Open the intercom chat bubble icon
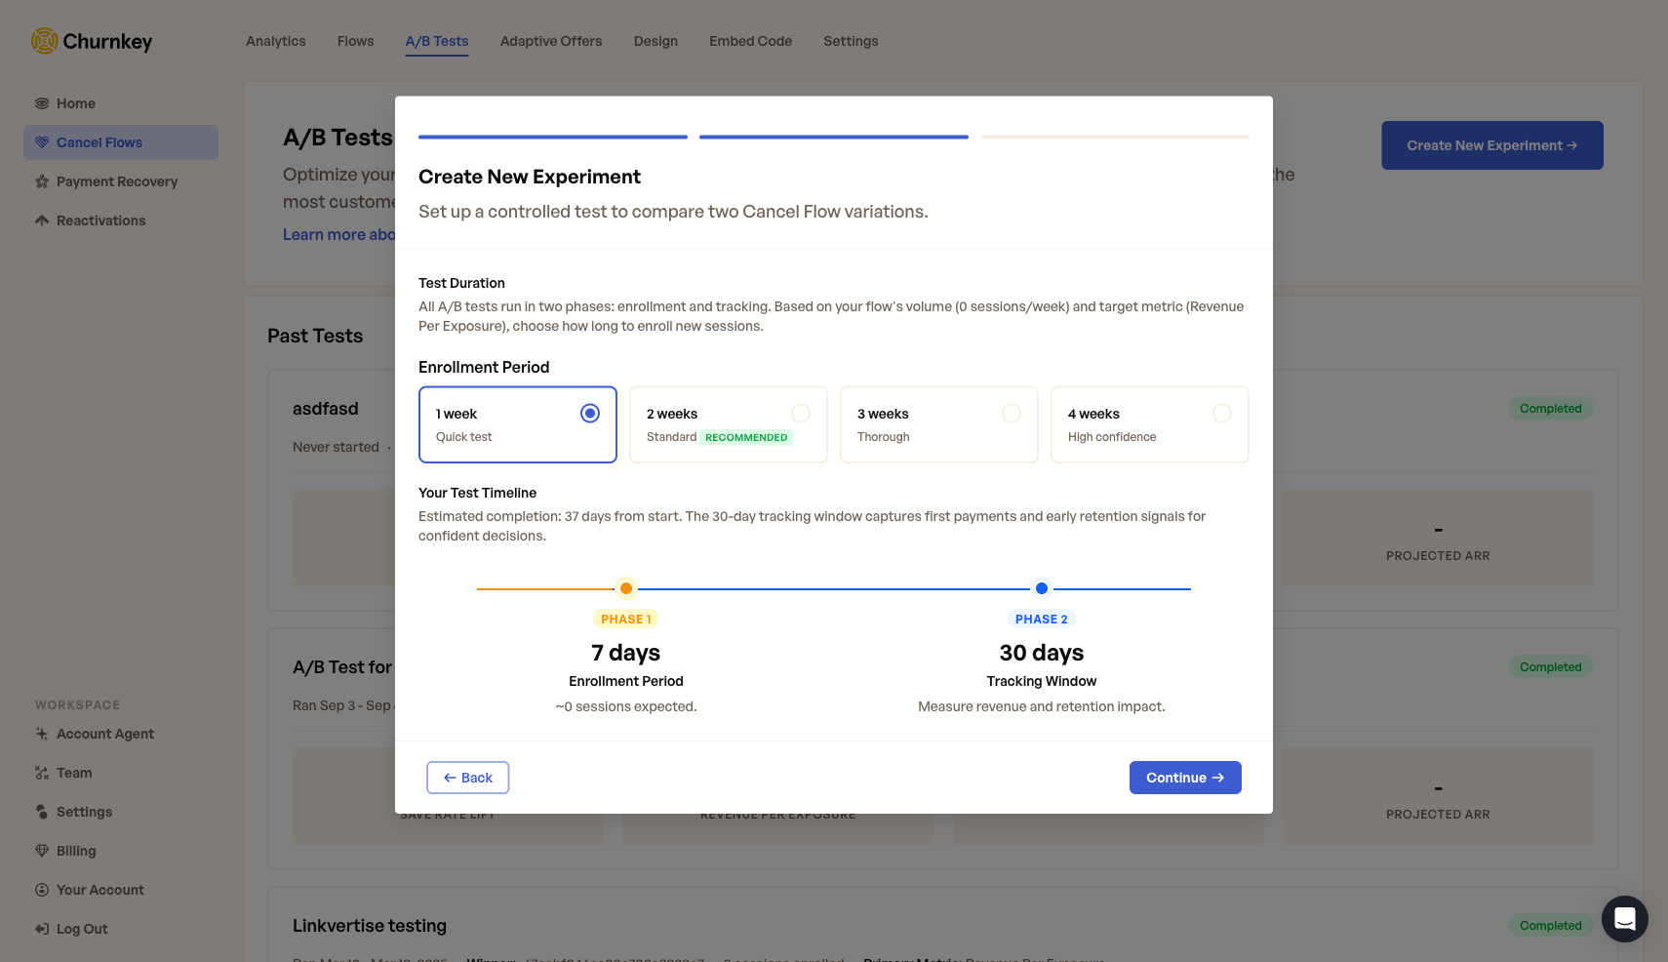This screenshot has height=962, width=1668. click(1624, 918)
